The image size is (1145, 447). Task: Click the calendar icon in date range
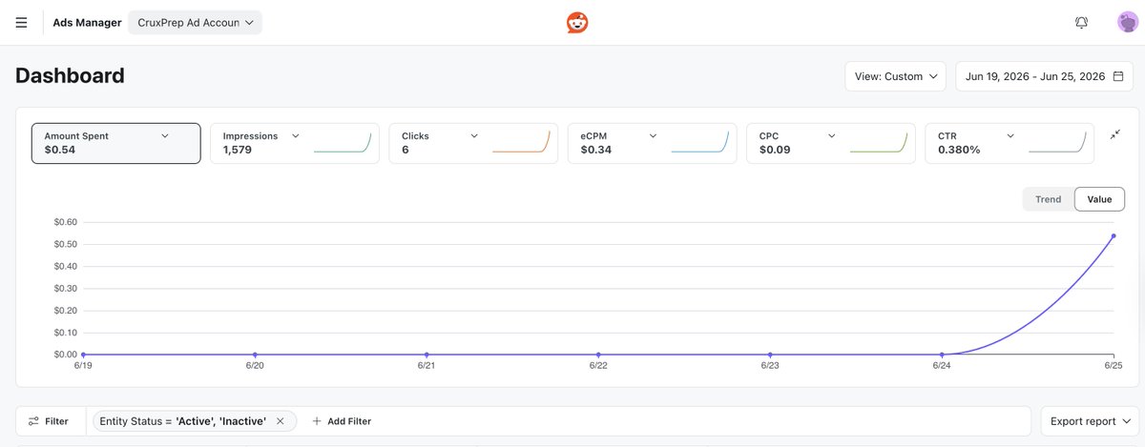tap(1118, 76)
